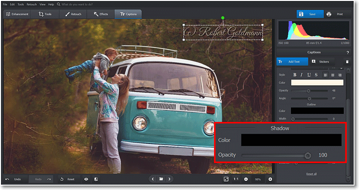Click the Save button

tap(310, 14)
